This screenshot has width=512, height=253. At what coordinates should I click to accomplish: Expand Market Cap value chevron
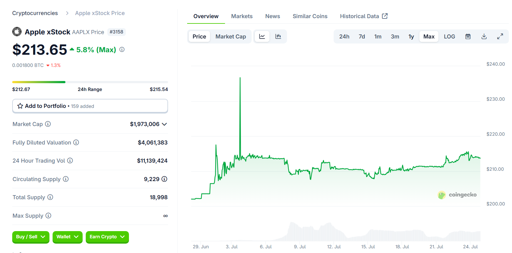[164, 124]
